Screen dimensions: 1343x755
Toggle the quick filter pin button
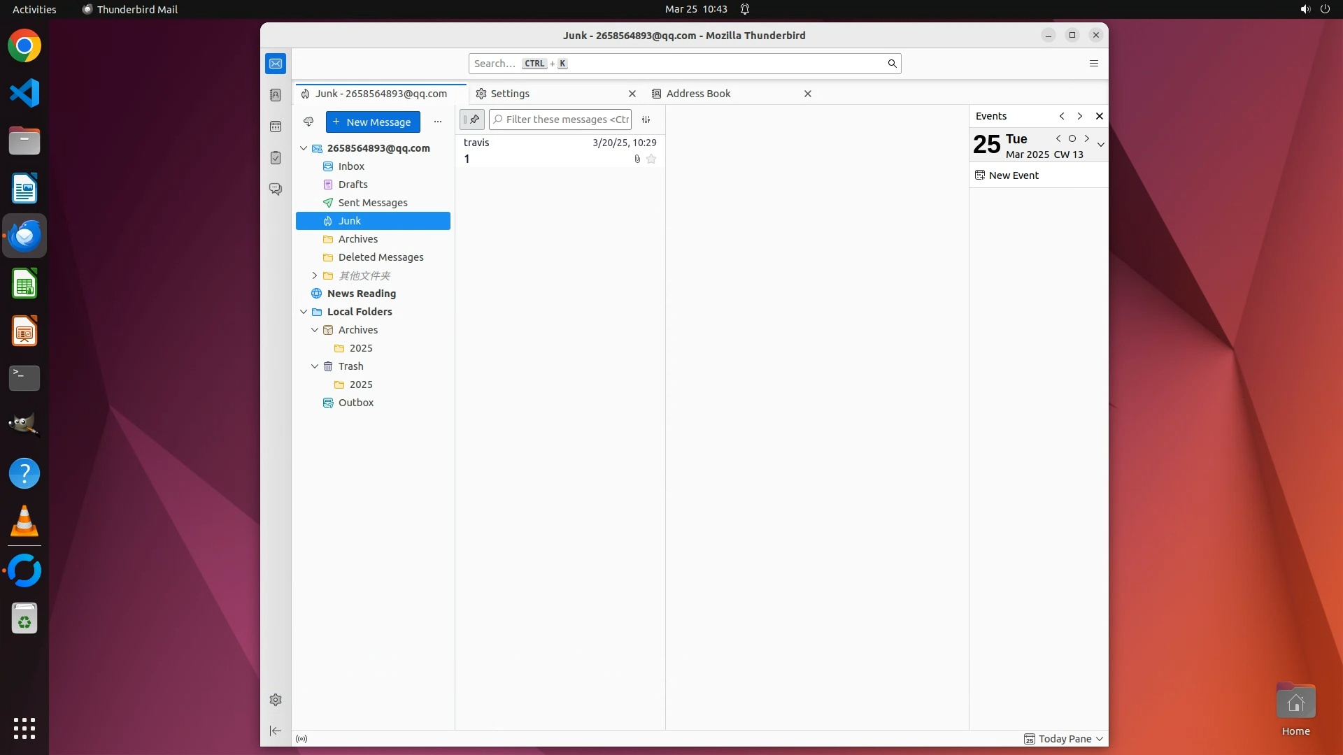[x=472, y=120]
